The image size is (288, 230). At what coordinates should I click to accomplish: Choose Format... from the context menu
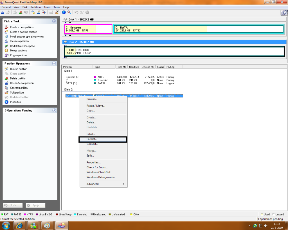coord(103,139)
